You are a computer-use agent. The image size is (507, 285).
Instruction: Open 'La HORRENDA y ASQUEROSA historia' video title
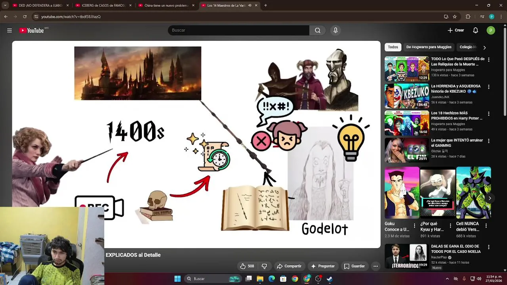pos(456,89)
